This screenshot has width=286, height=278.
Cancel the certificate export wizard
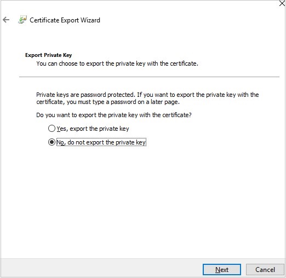(x=265, y=269)
